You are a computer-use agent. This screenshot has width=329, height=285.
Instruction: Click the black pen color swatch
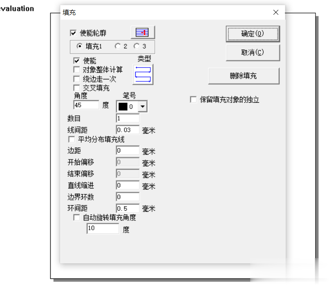[x=123, y=107]
